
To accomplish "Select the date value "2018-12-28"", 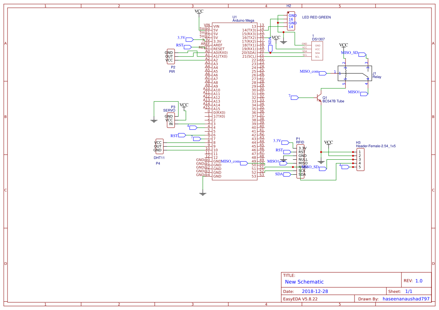I will [315, 291].
